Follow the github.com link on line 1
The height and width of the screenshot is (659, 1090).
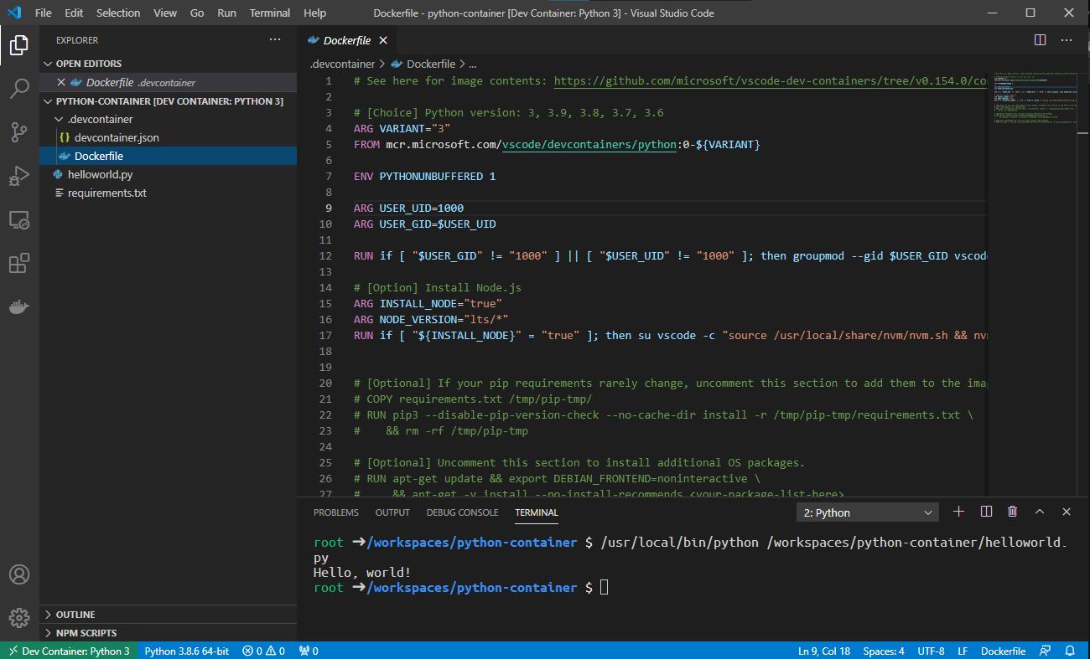[x=771, y=81]
